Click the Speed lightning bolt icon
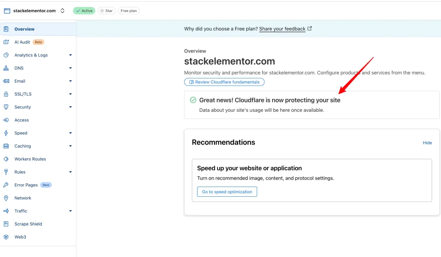 tap(6, 133)
